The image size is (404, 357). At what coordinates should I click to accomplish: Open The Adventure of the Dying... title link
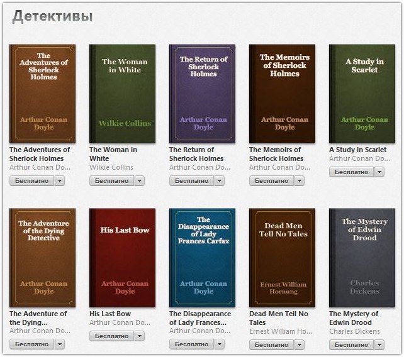coord(38,318)
